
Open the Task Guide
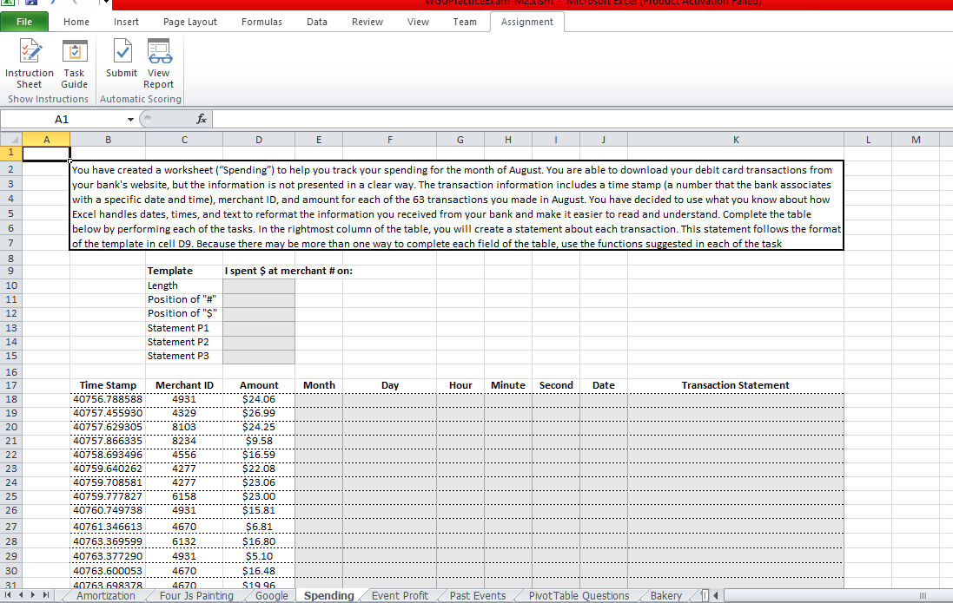click(x=74, y=63)
